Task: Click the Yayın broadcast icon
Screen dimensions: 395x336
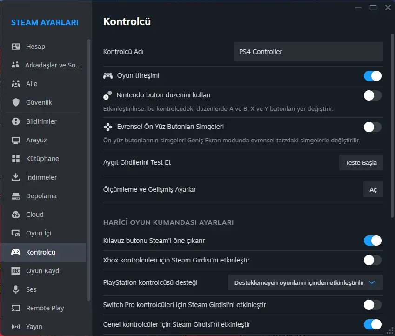Action: tap(16, 327)
